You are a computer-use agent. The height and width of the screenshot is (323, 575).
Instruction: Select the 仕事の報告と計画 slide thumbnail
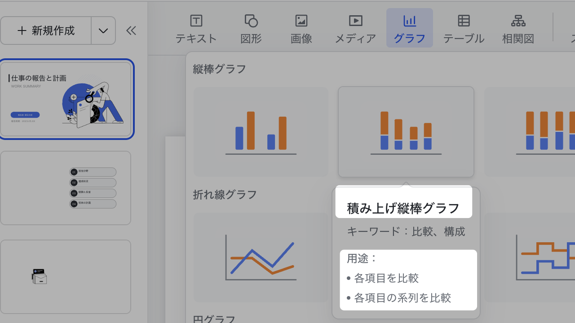[x=66, y=99]
